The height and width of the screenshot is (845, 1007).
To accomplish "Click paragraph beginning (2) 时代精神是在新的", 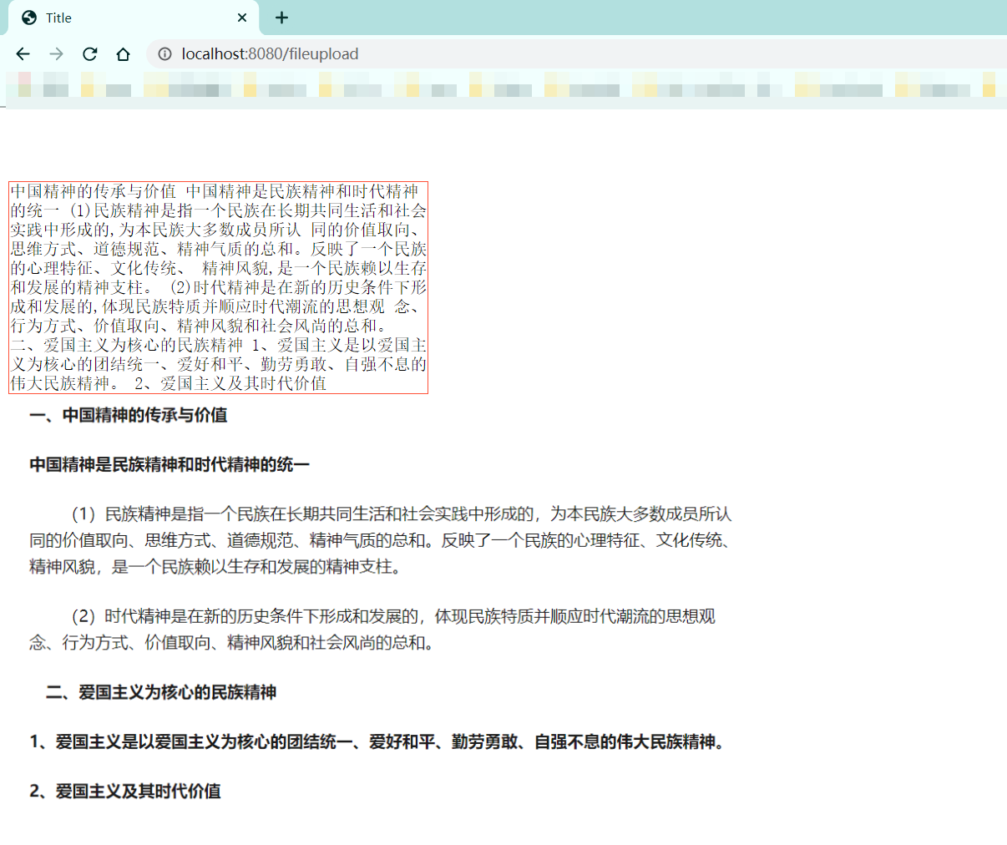I will [372, 630].
